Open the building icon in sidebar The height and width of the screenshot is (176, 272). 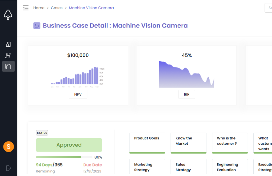[x=8, y=44]
